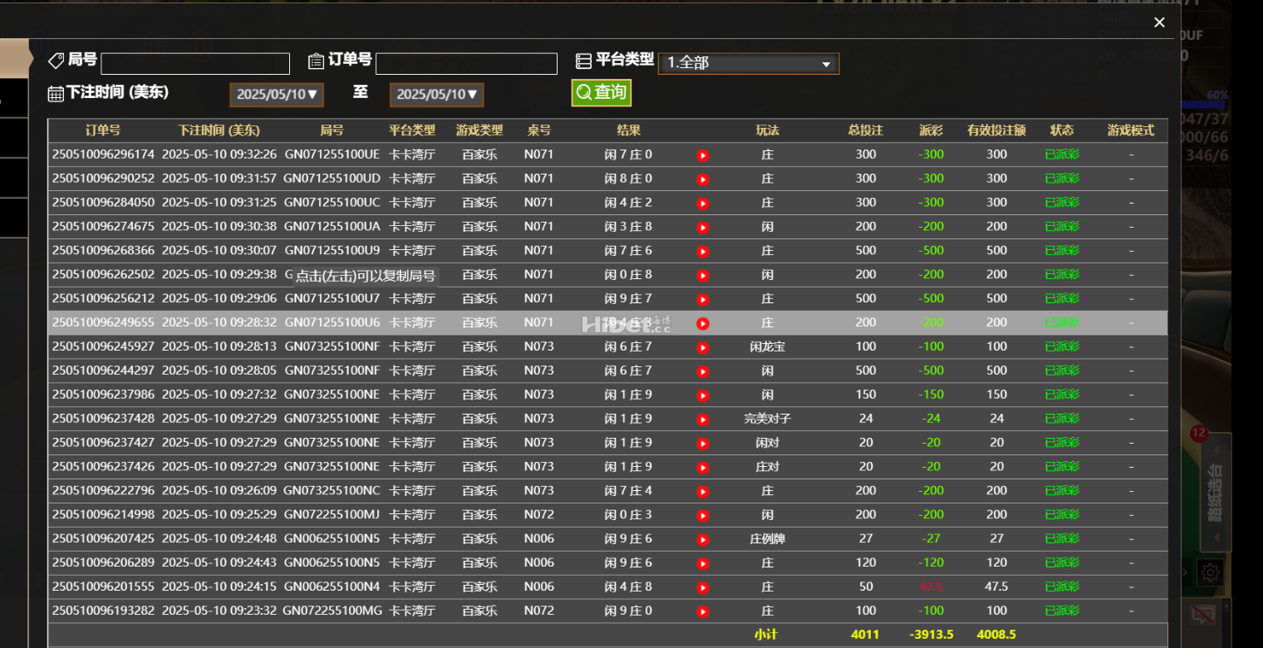1263x648 pixels.
Task: Watch replay for the 庄例牌 bet row
Action: [x=702, y=540]
